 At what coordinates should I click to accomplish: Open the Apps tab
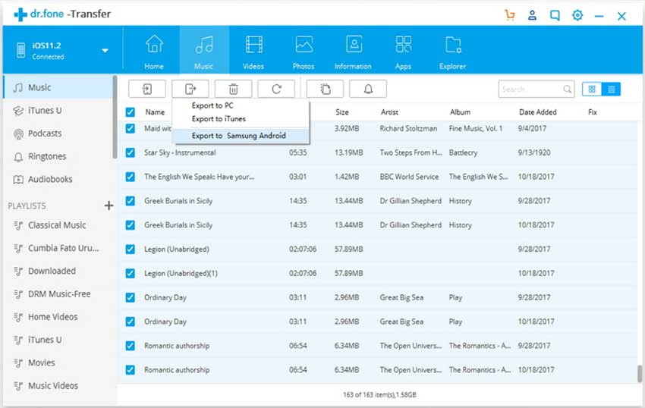tap(403, 51)
